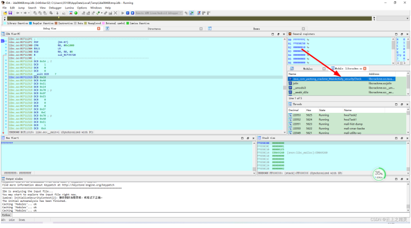This screenshot has width=411, height=228.
Task: Click the highlighted green-arrow debugger toolbar icon
Action: pyautogui.click(x=192, y=13)
